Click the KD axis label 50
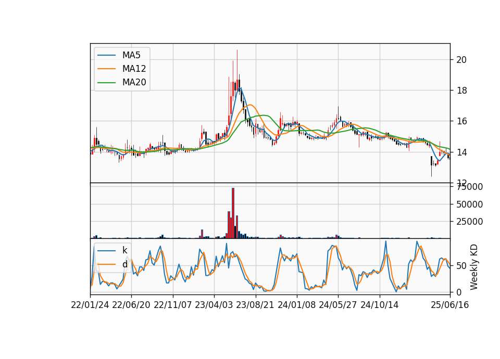Screen dimensions: 500x359 tap(461, 266)
